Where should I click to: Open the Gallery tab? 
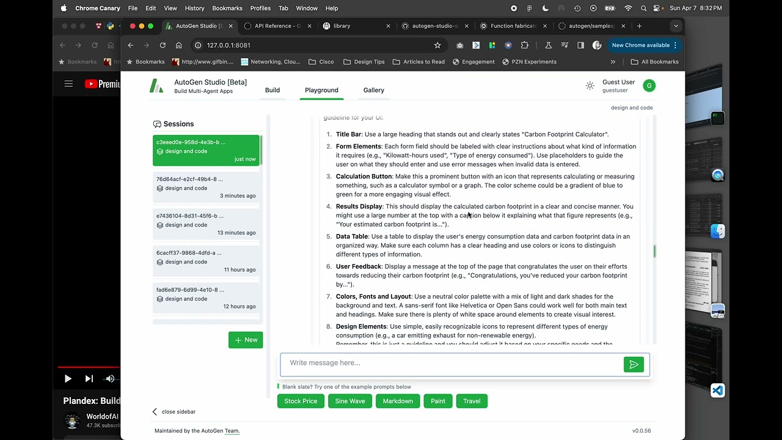tap(373, 90)
